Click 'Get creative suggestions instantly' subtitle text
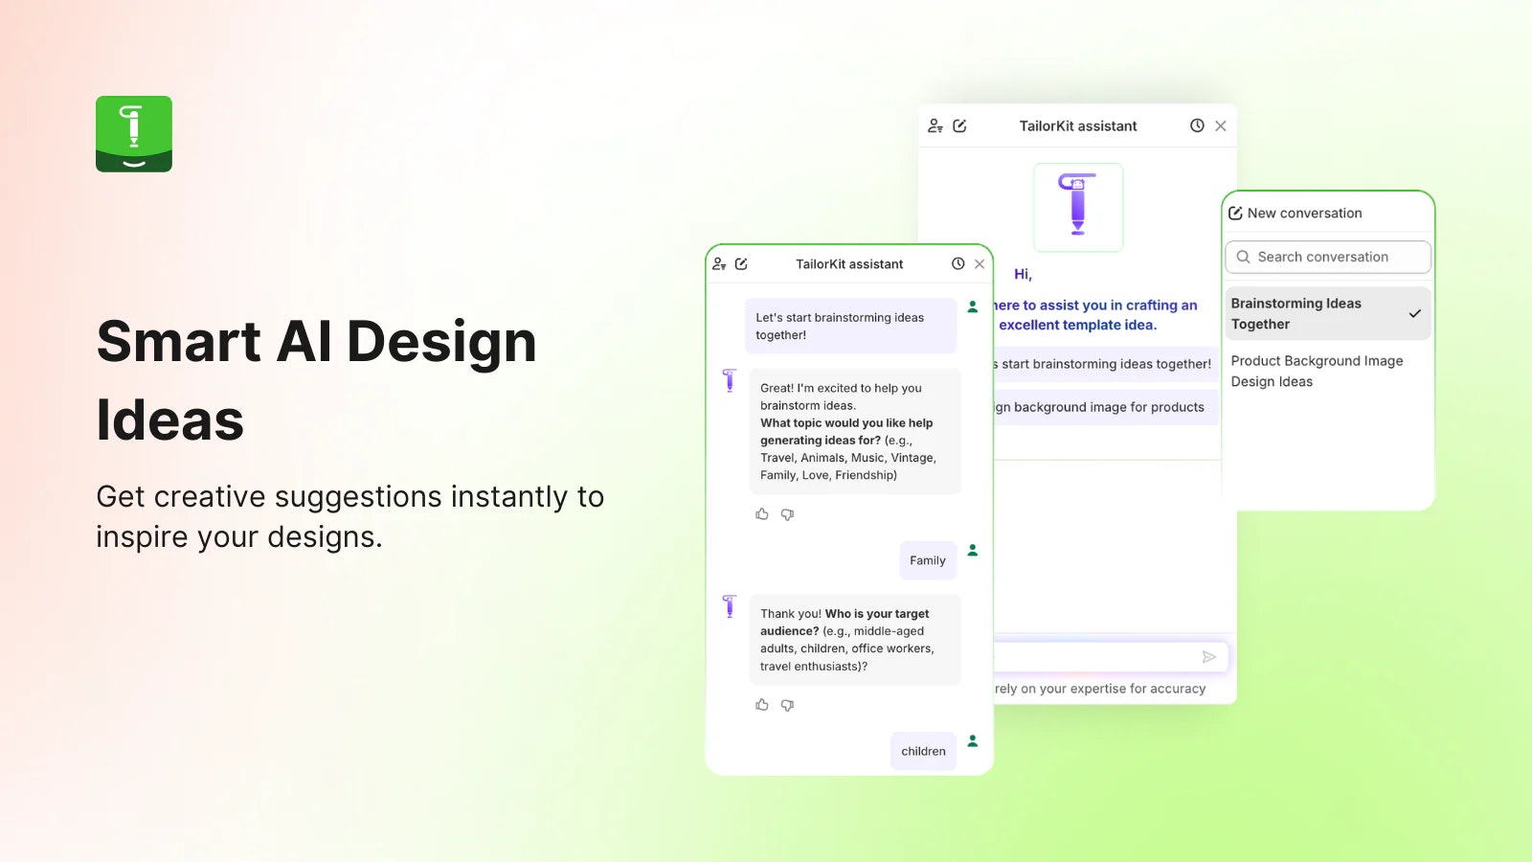 (350, 516)
